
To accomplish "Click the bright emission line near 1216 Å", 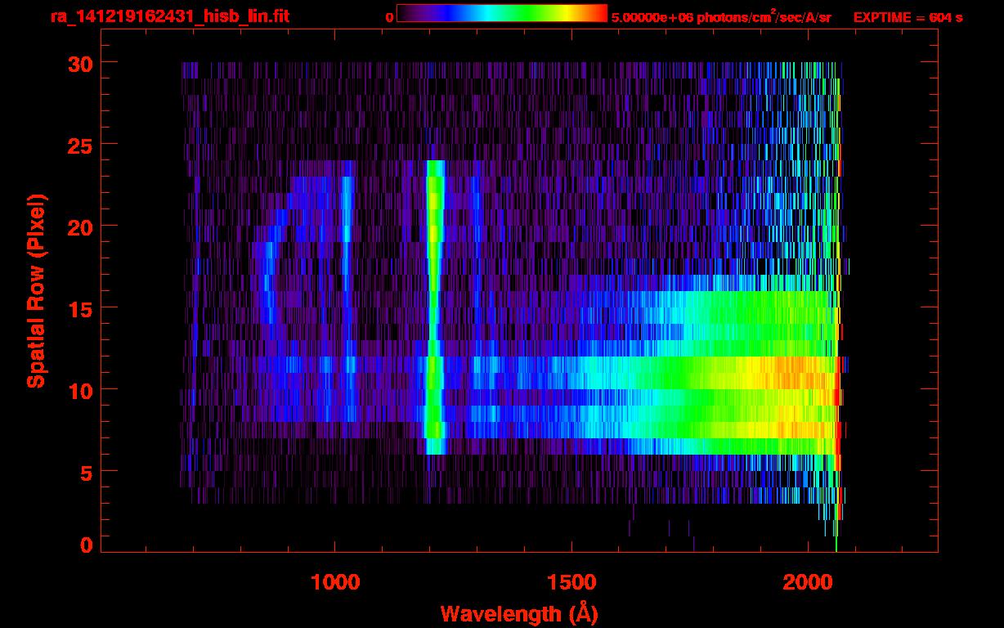I will [434, 307].
